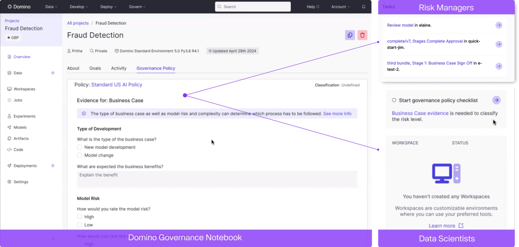The image size is (519, 247).
Task: Switch to the About tab
Action: [x=73, y=68]
